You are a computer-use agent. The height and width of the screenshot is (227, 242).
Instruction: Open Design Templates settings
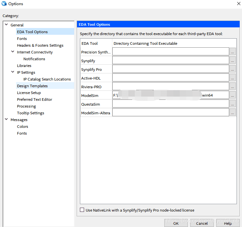32,86
